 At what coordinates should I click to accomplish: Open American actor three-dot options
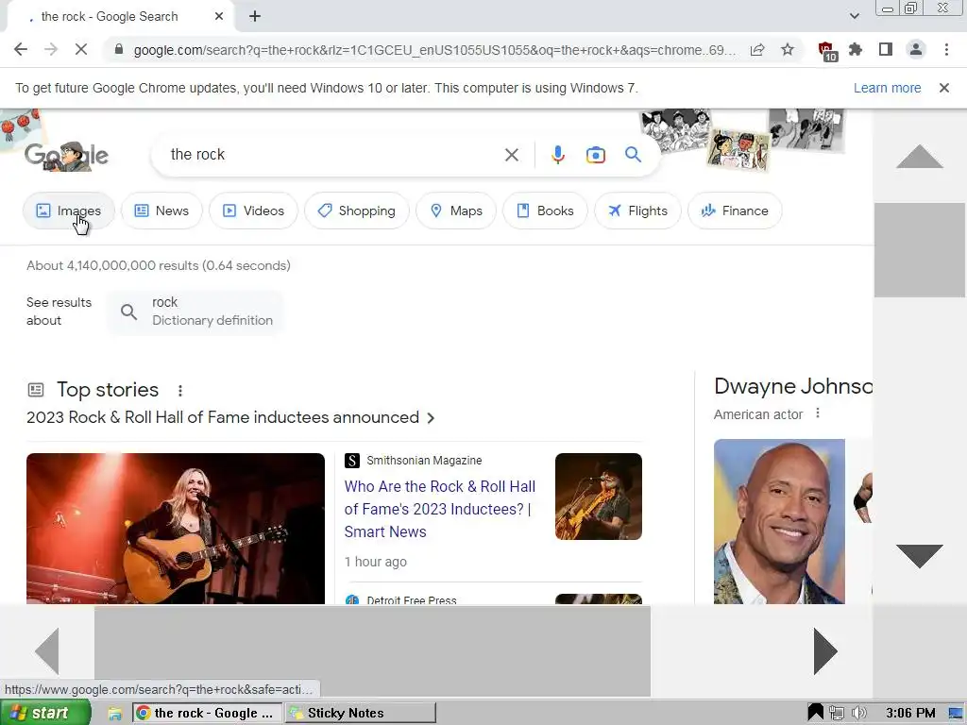pyautogui.click(x=818, y=413)
